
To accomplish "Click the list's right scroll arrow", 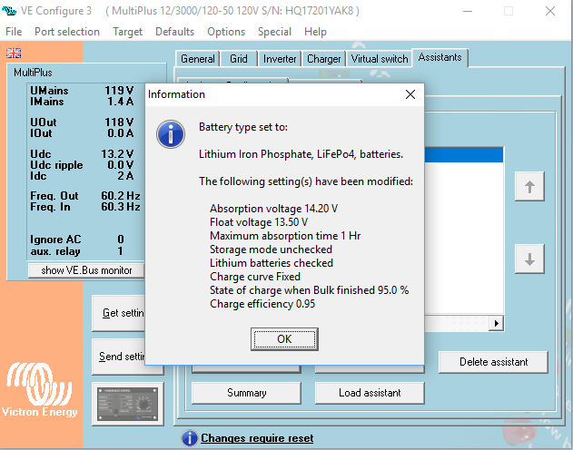I will pos(496,323).
